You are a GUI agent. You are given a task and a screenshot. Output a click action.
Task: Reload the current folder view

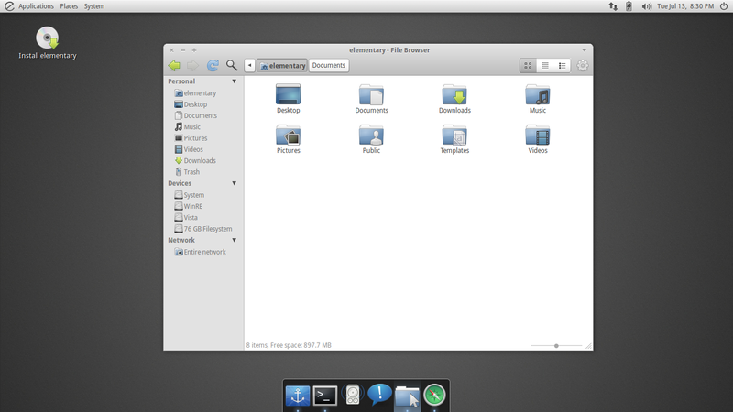(213, 65)
